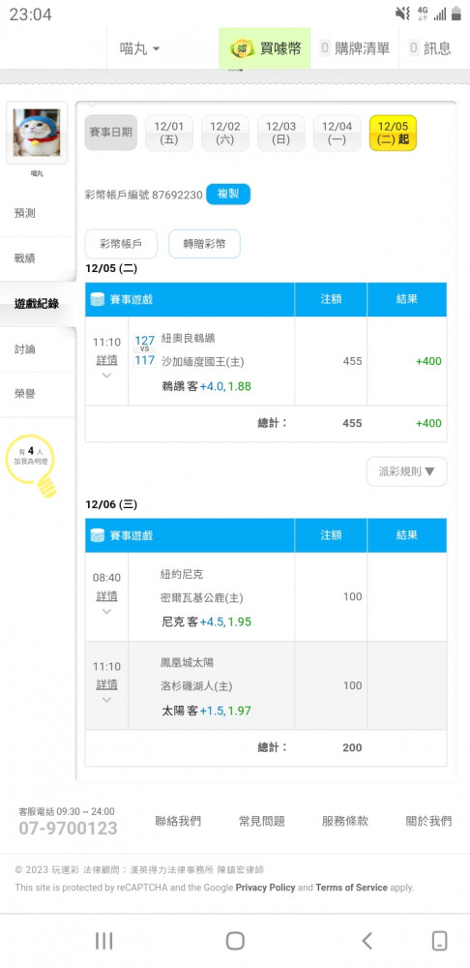Image resolution: width=470 pixels, height=968 pixels.
Task: Tap the coin icon on 買嗉幣 button
Action: point(242,48)
